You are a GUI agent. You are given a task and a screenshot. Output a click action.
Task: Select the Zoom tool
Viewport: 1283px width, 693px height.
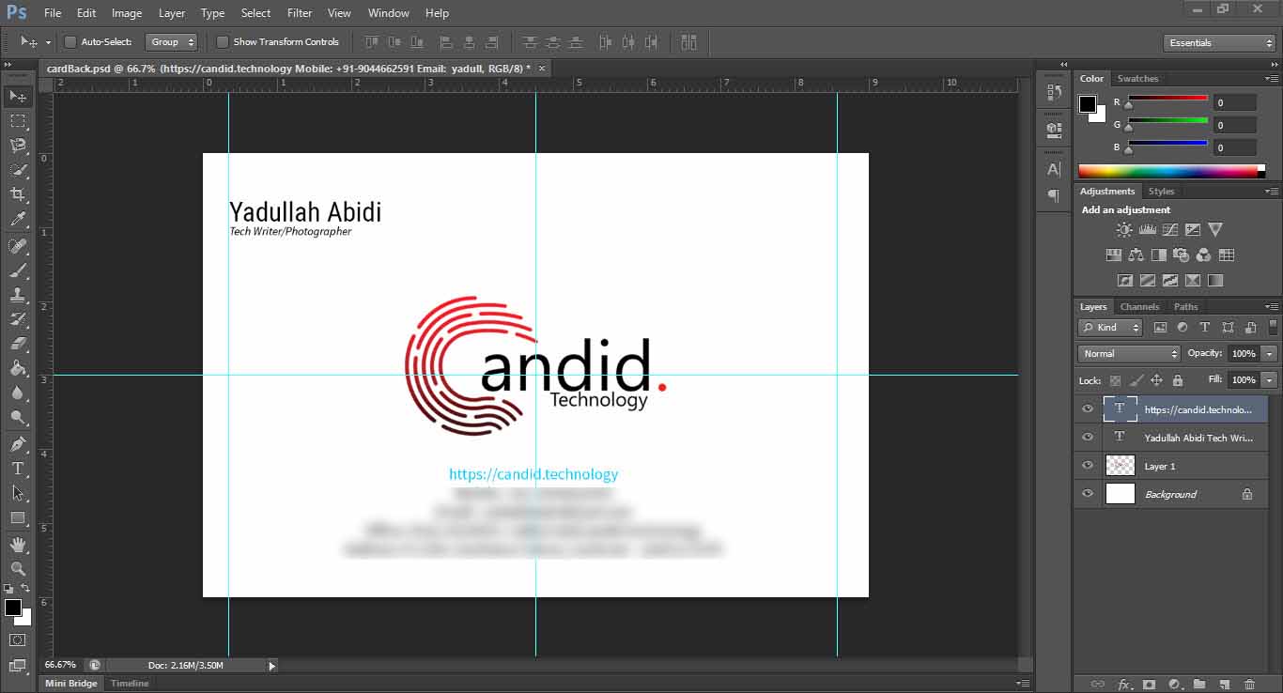point(18,569)
